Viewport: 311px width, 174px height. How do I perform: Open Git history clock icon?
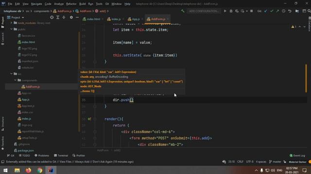click(284, 11)
